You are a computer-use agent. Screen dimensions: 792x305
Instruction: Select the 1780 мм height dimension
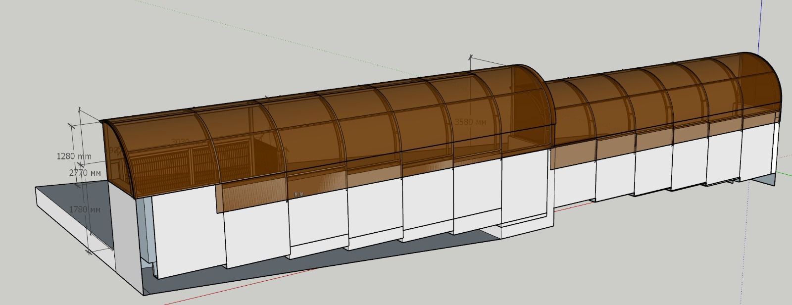85,209
